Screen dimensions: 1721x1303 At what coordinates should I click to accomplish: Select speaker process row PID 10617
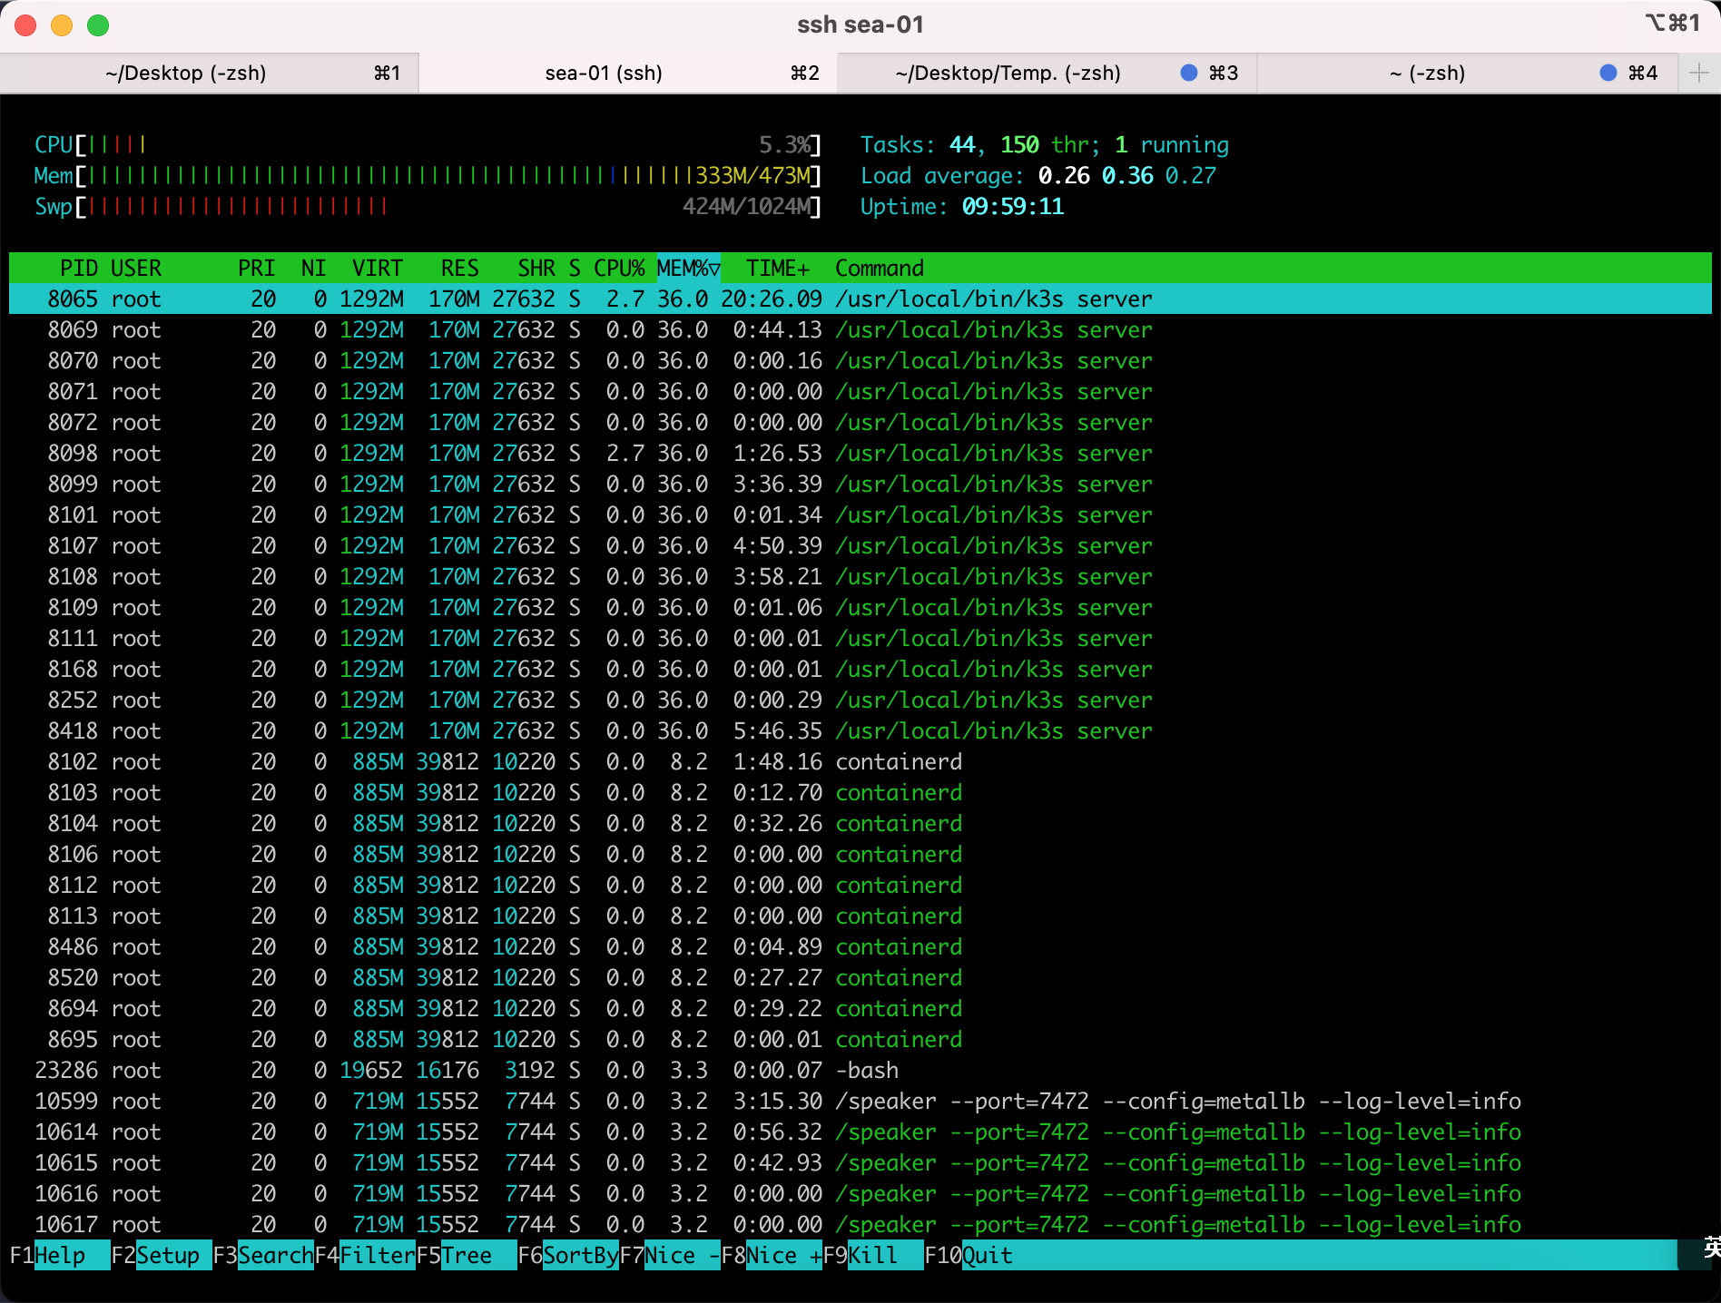pos(860,1224)
